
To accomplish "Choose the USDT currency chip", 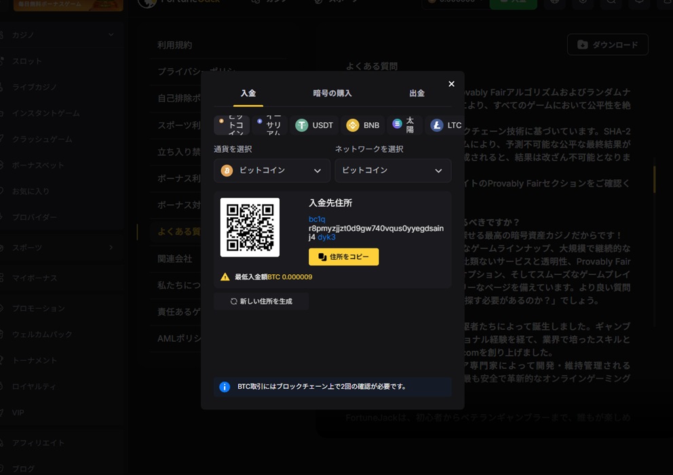I will (x=315, y=125).
